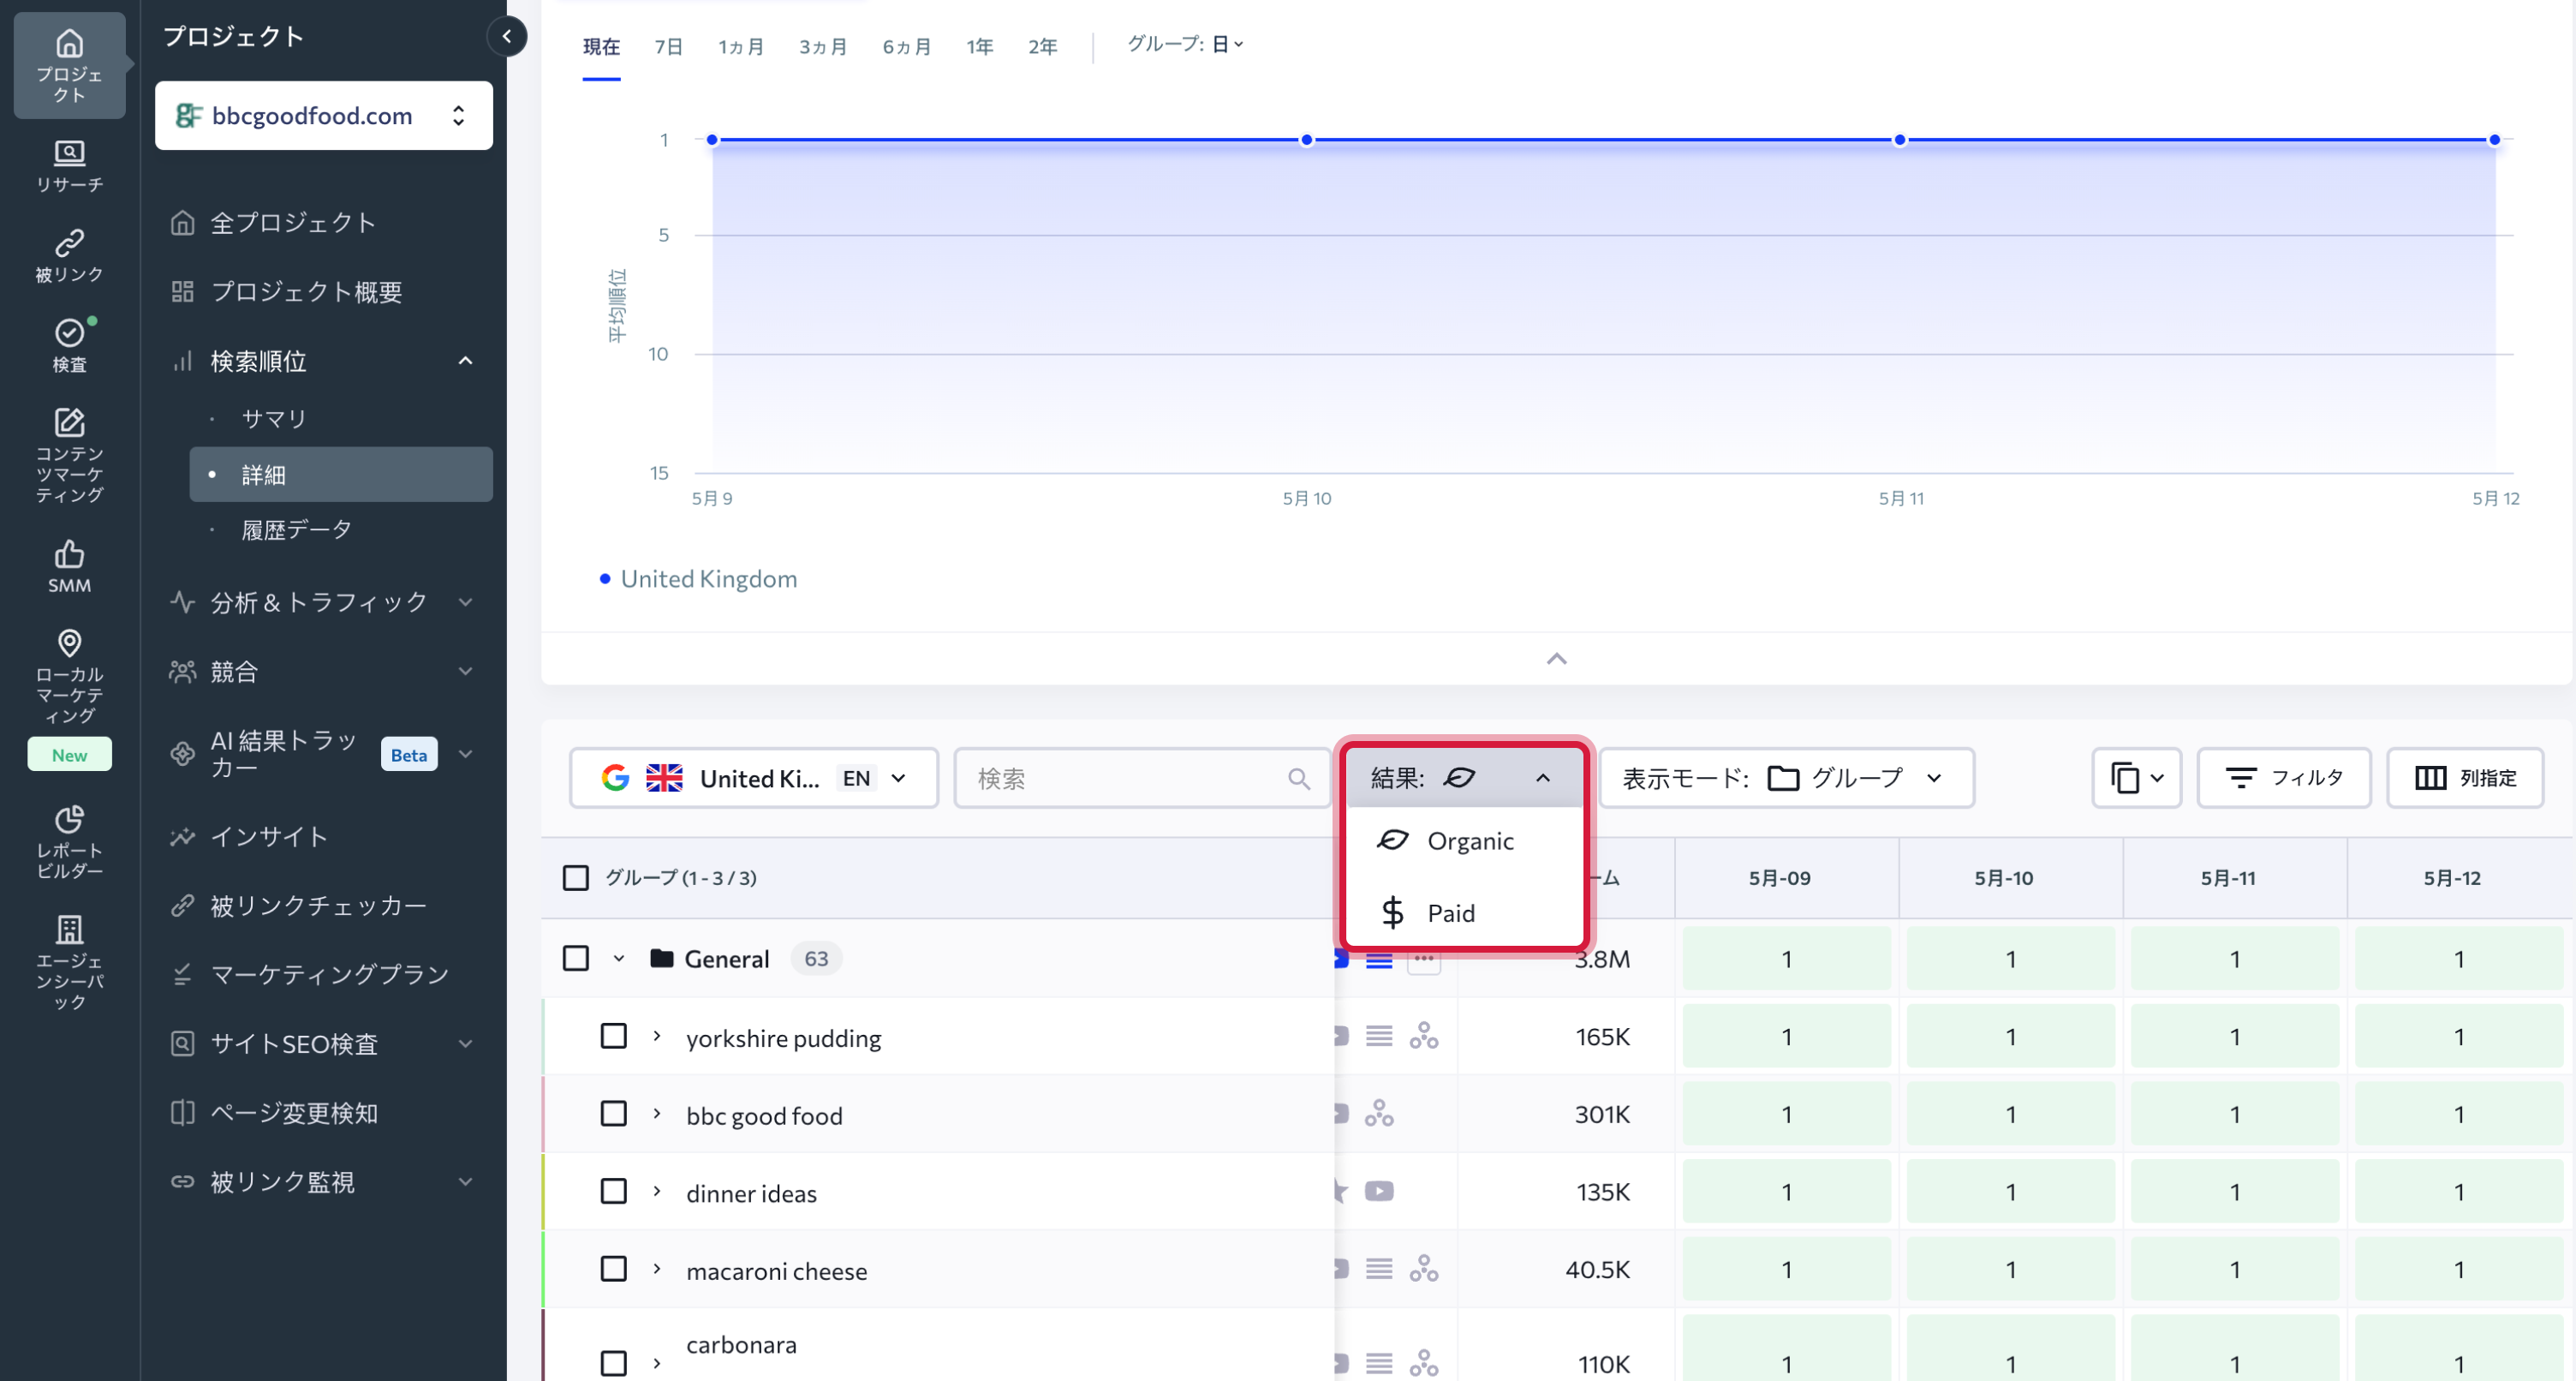Tick the macaroni cheese checkbox
The width and height of the screenshot is (2576, 1381).
click(x=613, y=1270)
